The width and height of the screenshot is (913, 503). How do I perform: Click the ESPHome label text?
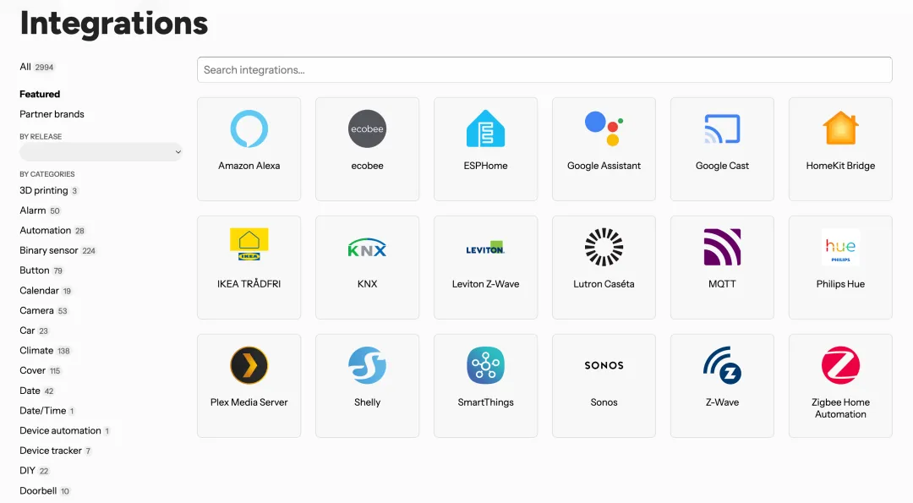click(485, 166)
